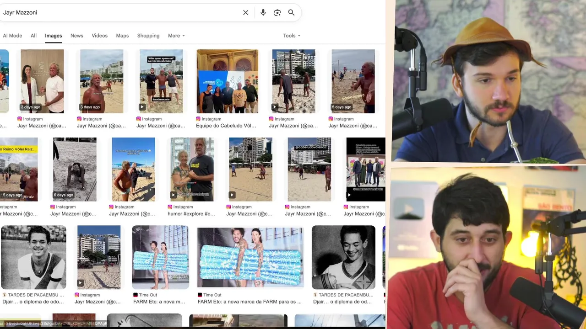Click 'FARM Etc: a nova m...' result title

tap(159, 302)
